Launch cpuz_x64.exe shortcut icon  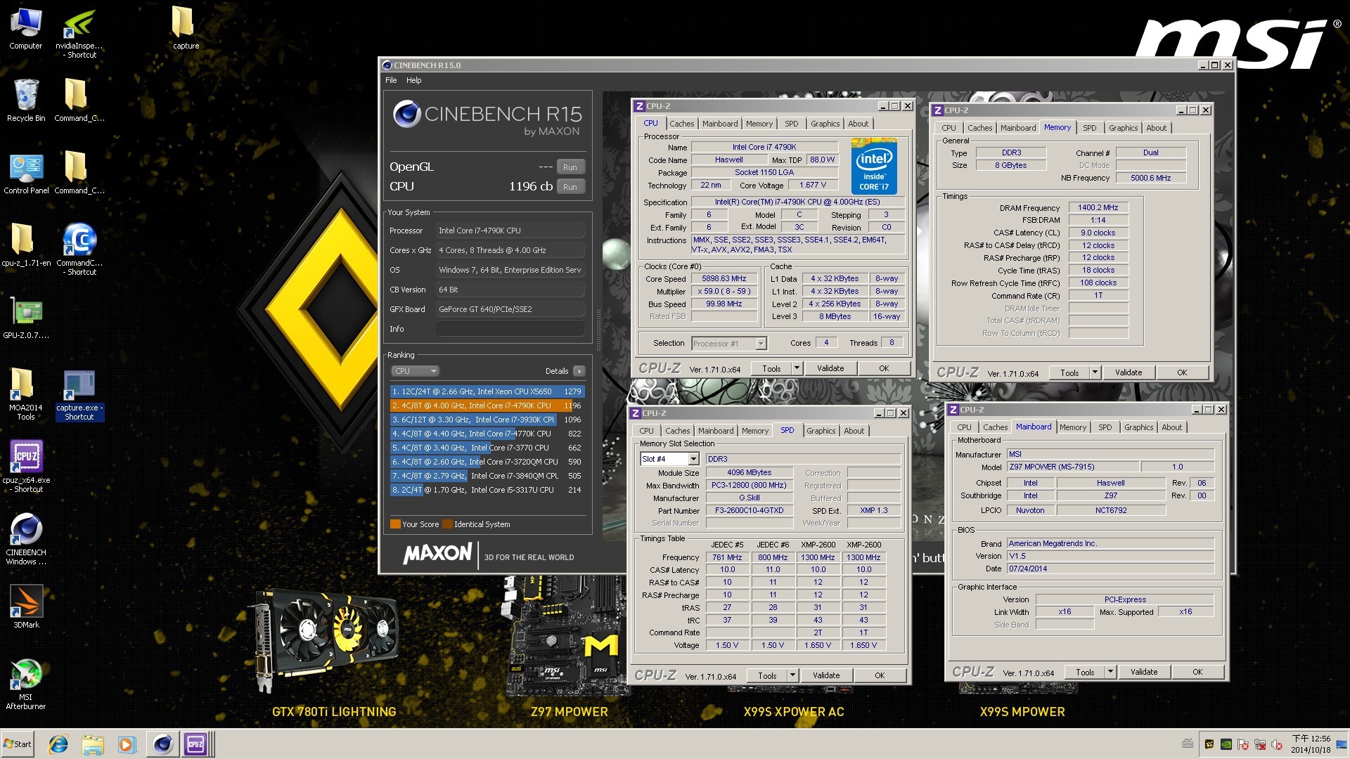[x=26, y=467]
